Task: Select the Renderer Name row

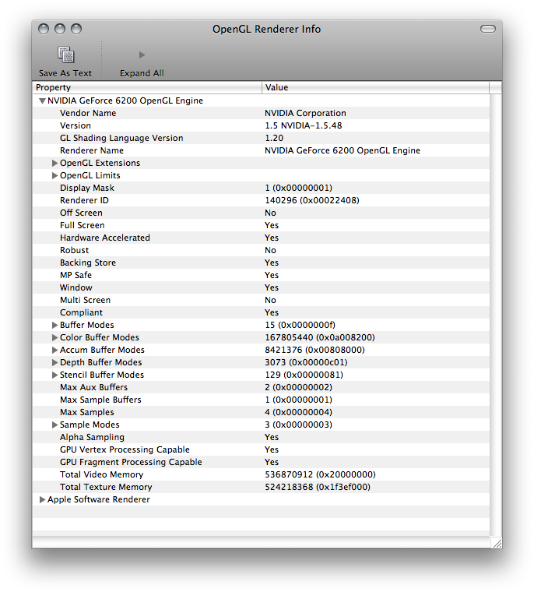Action: pyautogui.click(x=261, y=150)
